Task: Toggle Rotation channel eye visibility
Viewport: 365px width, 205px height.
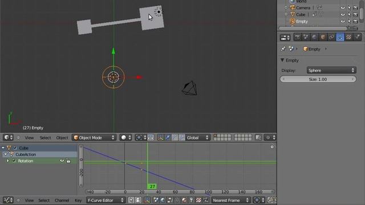Action: [x=62, y=161]
